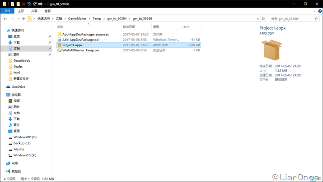Go back with the back arrow
Image resolution: width=323 pixels, height=182 pixels.
pos(5,18)
